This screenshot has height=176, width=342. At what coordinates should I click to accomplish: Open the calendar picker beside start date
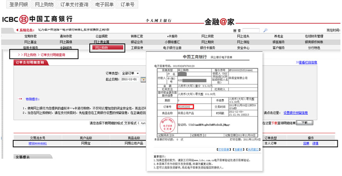[x=143, y=80]
